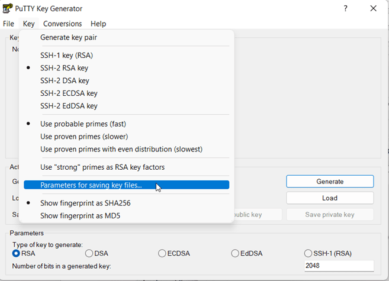This screenshot has width=389, height=281.
Task: Click the question mark help button
Action: click(x=345, y=9)
